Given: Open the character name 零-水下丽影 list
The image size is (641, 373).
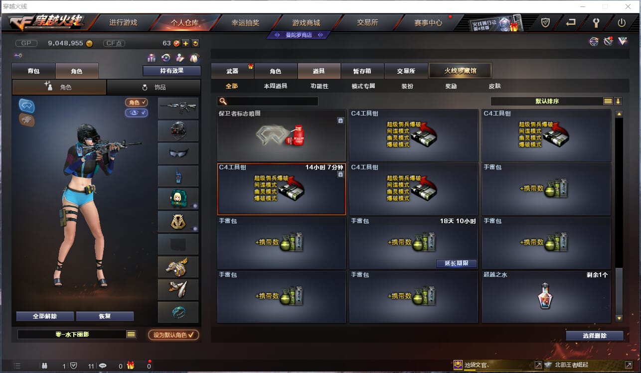Looking at the screenshot, I should pos(131,334).
